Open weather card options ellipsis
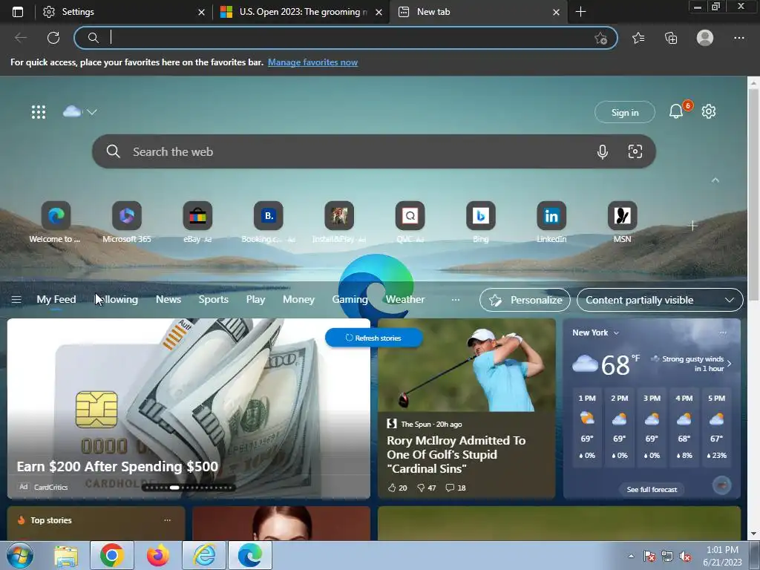760x570 pixels. (x=723, y=333)
